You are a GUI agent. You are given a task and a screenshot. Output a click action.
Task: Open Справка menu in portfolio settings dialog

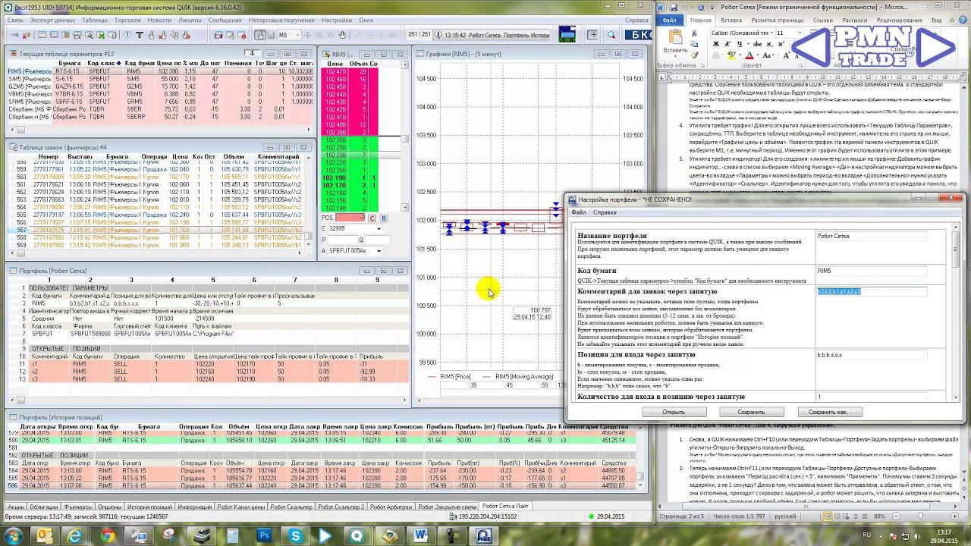605,212
